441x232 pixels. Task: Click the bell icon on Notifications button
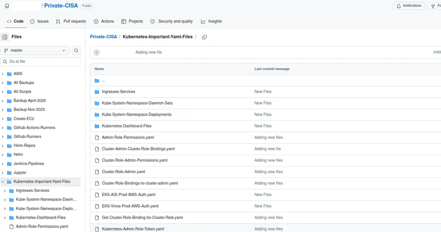[399, 6]
